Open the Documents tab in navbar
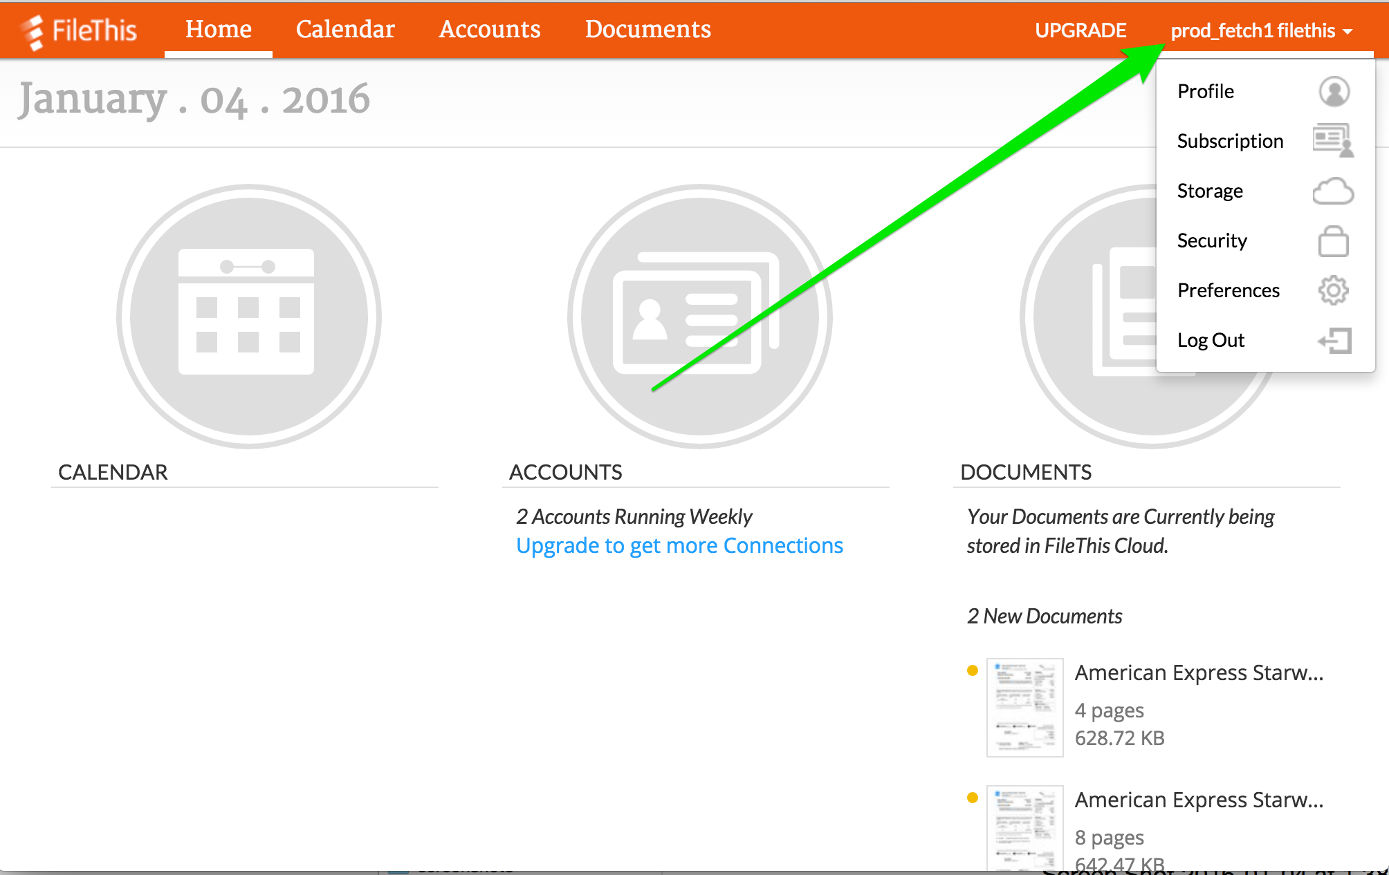Screen dimensions: 1389x875 tap(647, 29)
